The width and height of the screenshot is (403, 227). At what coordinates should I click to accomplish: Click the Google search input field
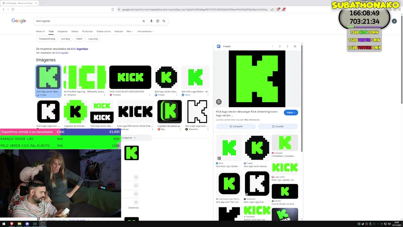click(88, 21)
